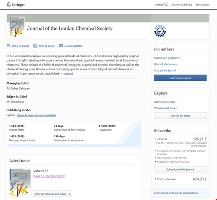Show all of the journal description
The width and height of the screenshot is (217, 200).
(68, 74)
